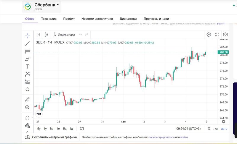Select the crosshair cursor tool
This screenshot has width=237, height=144.
28,36
